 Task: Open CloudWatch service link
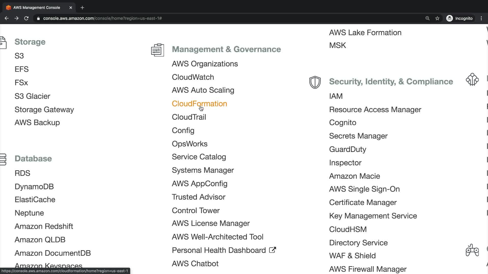(x=193, y=77)
